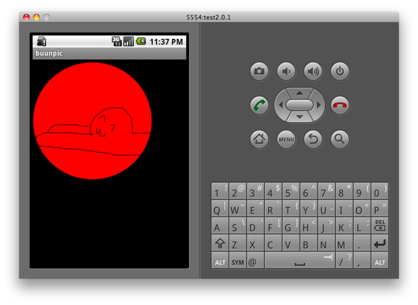Toggle the Shift key on the keyboard

coord(220,243)
